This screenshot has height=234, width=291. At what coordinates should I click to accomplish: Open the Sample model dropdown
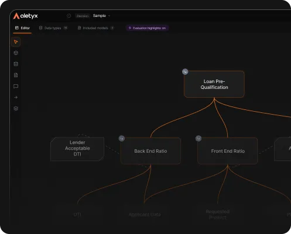click(101, 16)
